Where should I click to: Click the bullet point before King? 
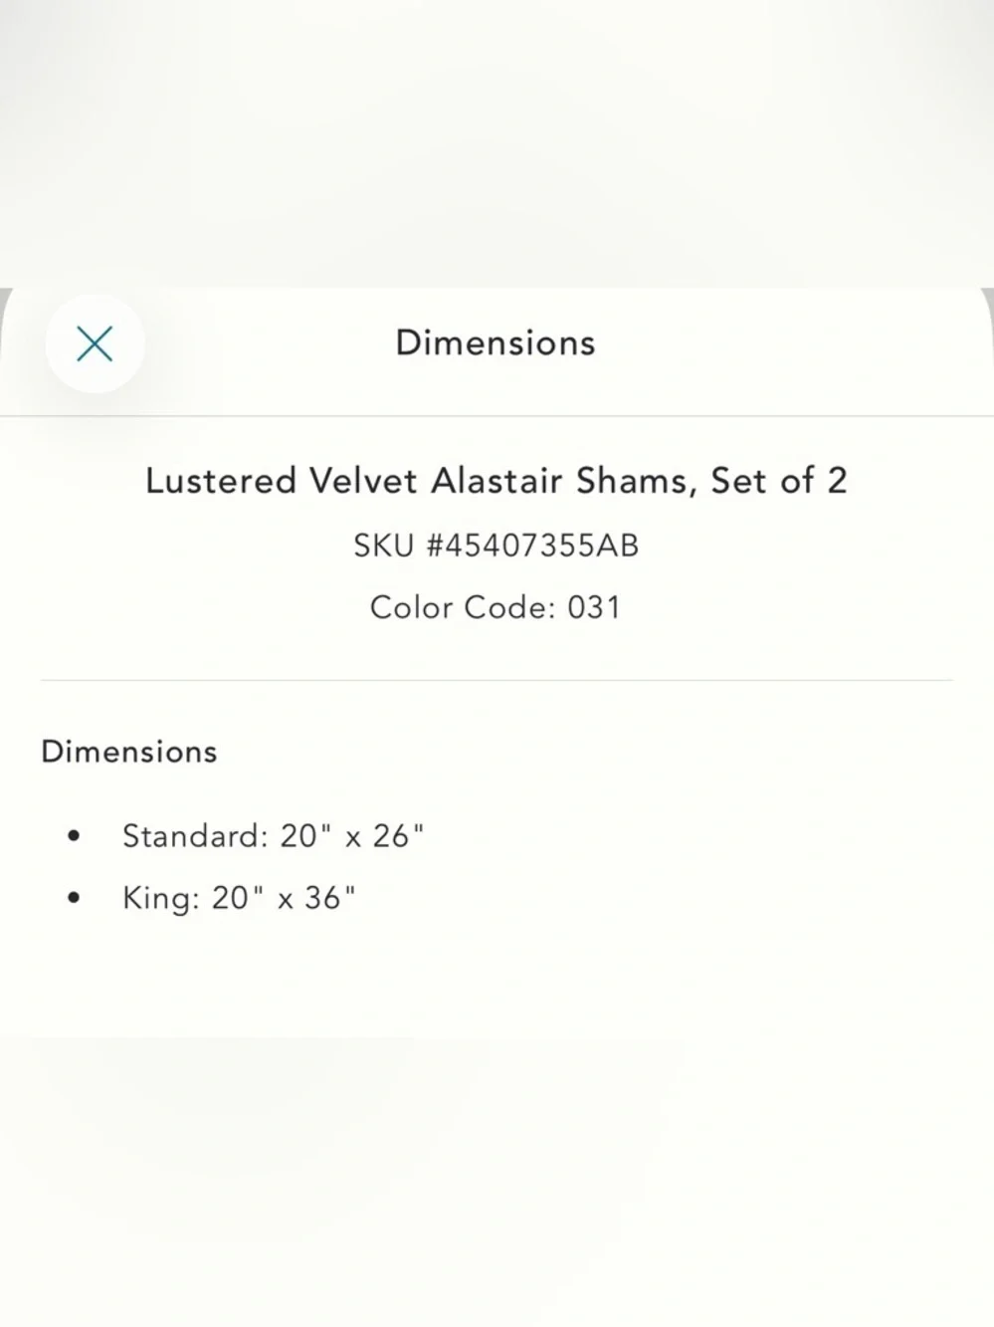(x=73, y=898)
